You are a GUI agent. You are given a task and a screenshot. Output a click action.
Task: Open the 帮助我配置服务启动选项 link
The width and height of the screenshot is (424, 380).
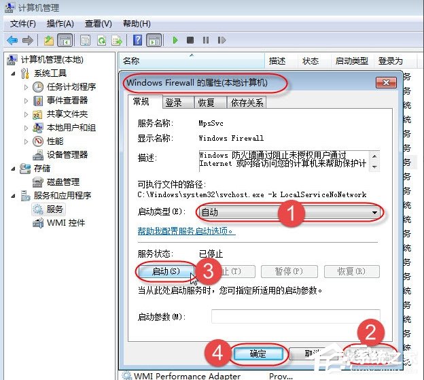pyautogui.click(x=186, y=230)
